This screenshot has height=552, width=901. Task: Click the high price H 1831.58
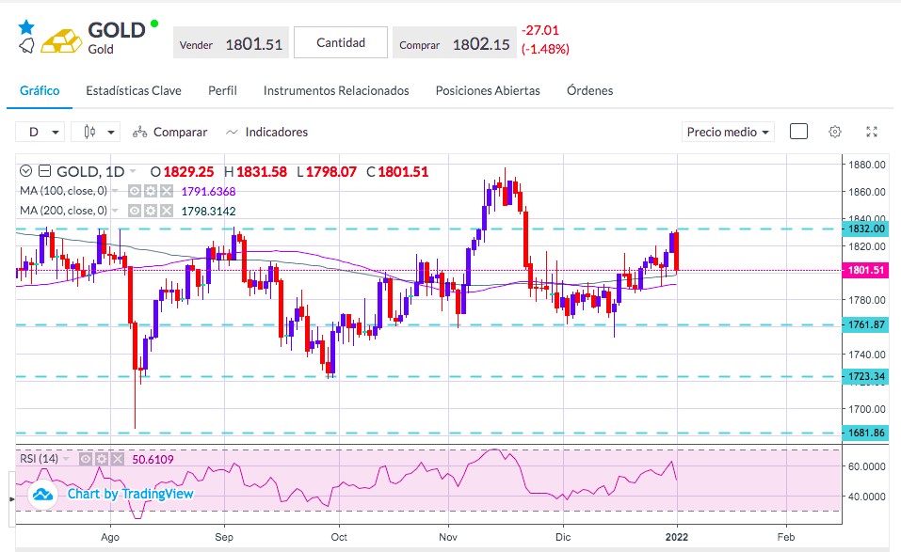tap(255, 171)
